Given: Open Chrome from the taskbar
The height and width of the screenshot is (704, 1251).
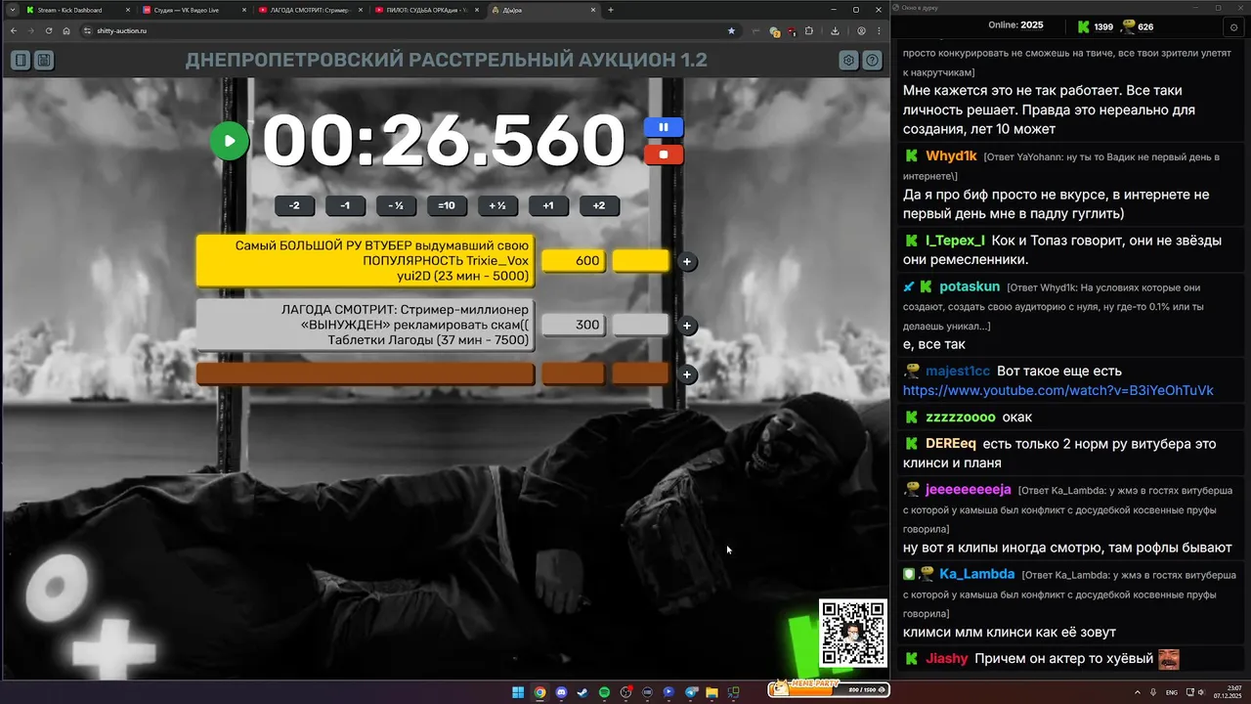Looking at the screenshot, I should pos(539,692).
